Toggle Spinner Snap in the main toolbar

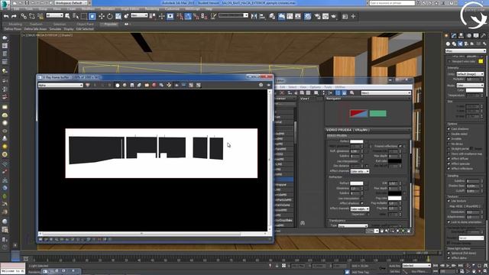pos(204,16)
